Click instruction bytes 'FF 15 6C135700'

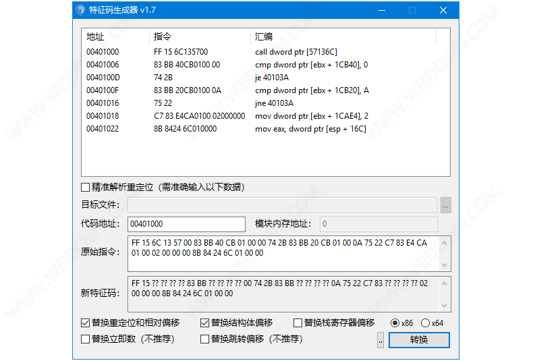[x=181, y=52]
